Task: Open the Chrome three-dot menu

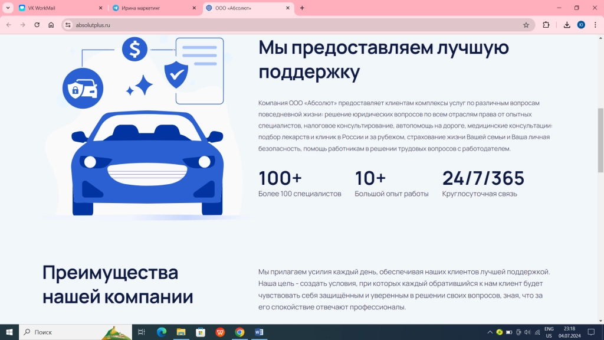Action: click(x=595, y=25)
